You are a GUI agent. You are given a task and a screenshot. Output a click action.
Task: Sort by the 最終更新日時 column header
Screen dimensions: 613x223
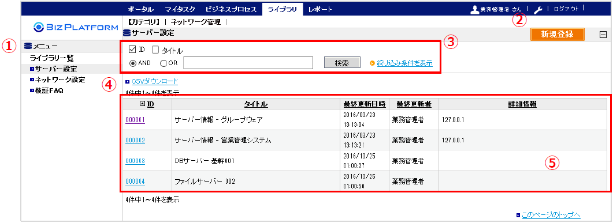tap(365, 104)
